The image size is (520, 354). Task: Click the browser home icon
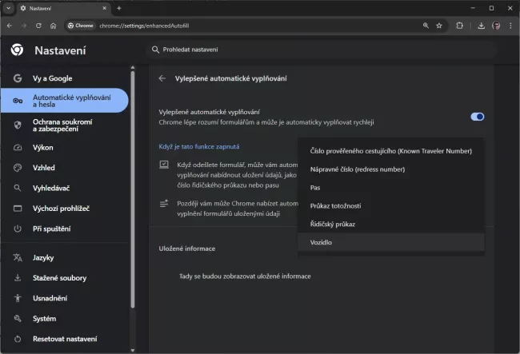[52, 25]
